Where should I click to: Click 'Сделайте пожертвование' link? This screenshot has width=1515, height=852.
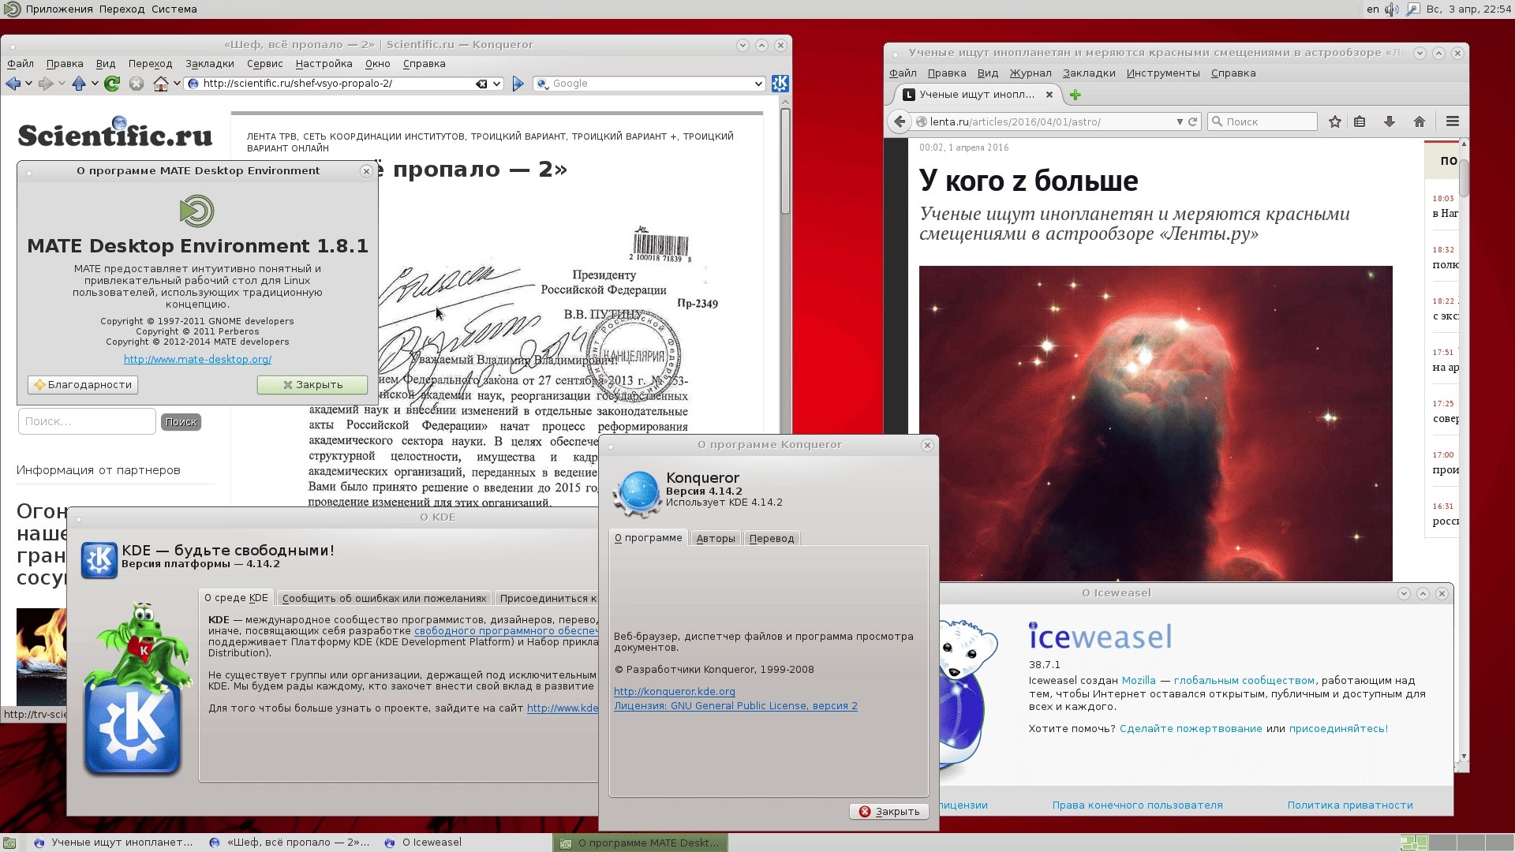pos(1191,729)
